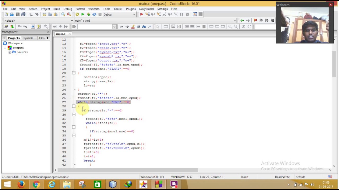Select the onepass project in tree

[x=18, y=48]
